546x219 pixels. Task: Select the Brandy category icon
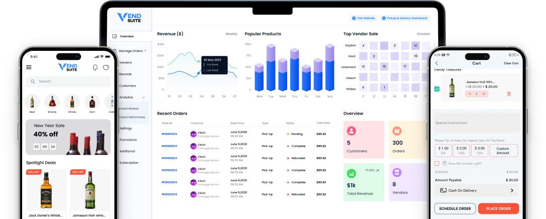click(x=52, y=101)
